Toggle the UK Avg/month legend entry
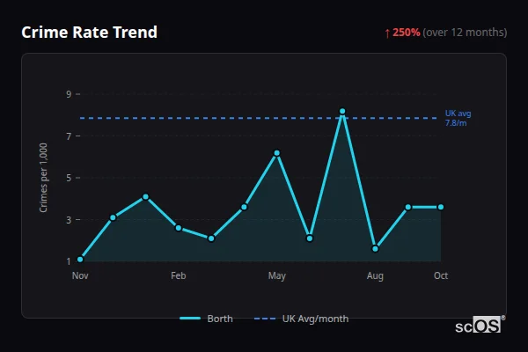 301,319
